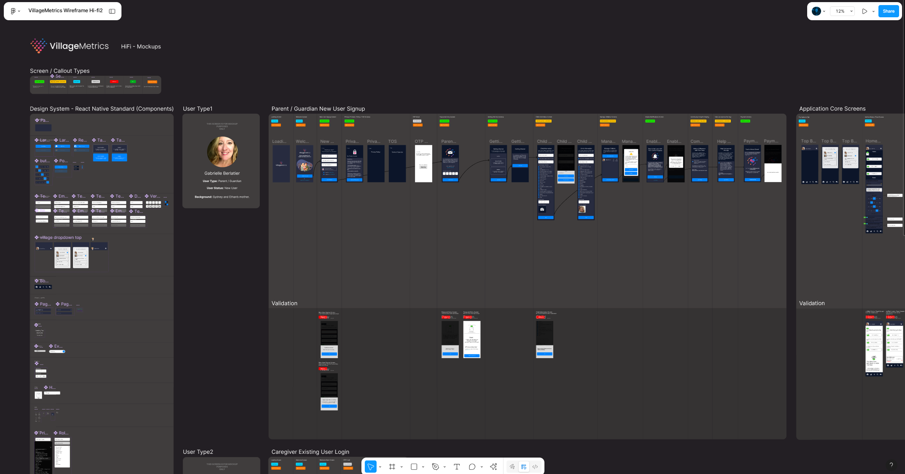This screenshot has width=905, height=474.
Task: Select the Frame tool
Action: click(x=392, y=466)
